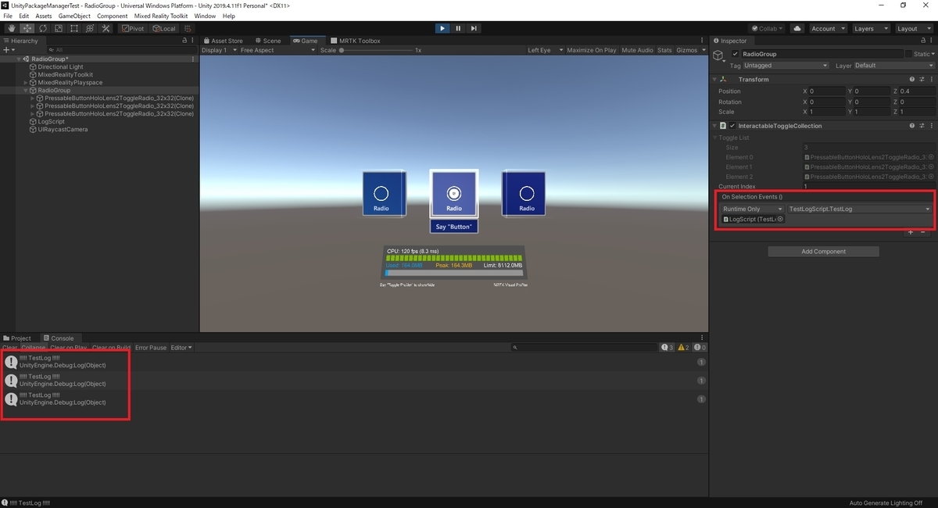Toggle error count filter in Console
The image size is (938, 508).
(x=700, y=348)
